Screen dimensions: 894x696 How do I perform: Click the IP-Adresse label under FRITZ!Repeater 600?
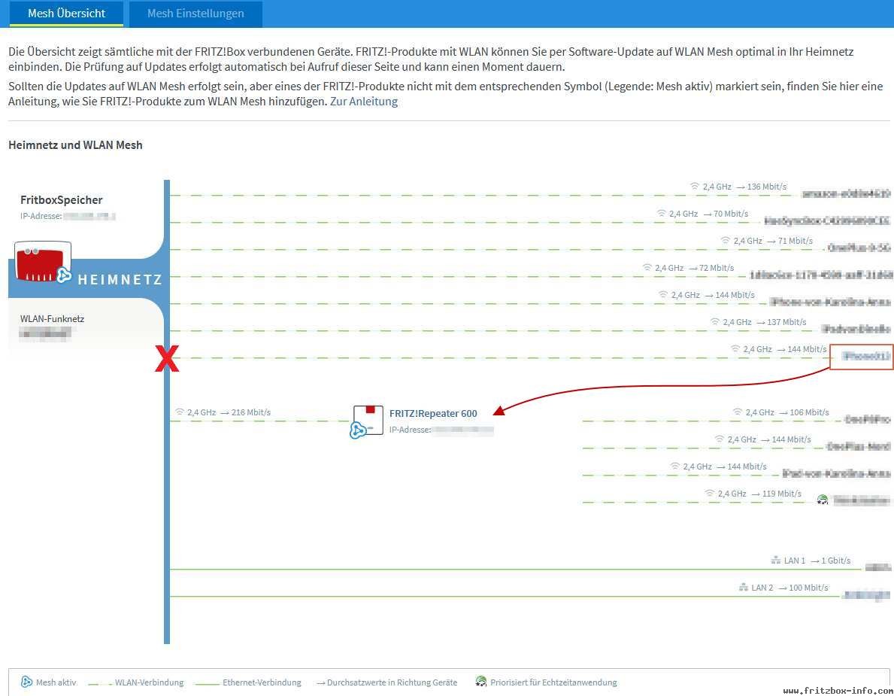[x=410, y=430]
